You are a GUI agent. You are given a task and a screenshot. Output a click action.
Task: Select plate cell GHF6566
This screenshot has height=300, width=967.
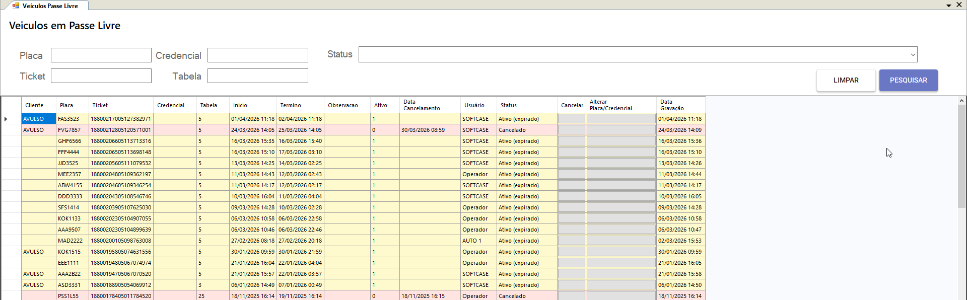tap(73, 141)
